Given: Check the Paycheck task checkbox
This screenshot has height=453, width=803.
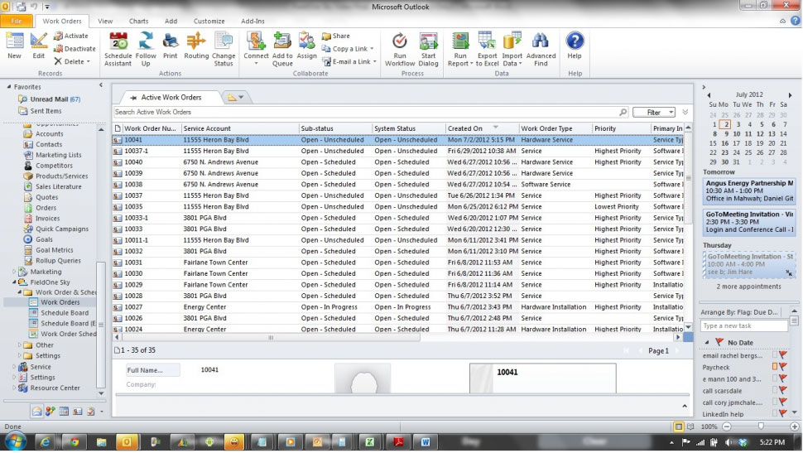Looking at the screenshot, I should coord(775,367).
